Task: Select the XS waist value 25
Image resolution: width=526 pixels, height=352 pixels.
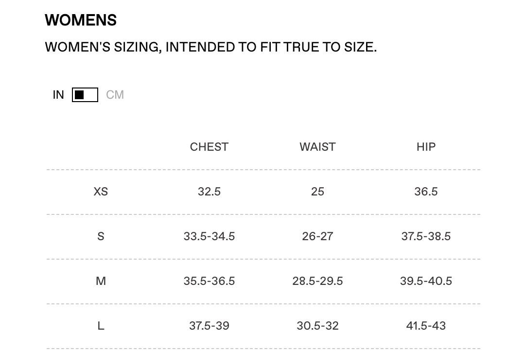Action: click(317, 192)
